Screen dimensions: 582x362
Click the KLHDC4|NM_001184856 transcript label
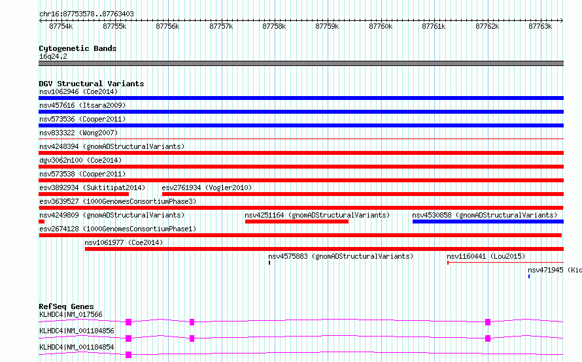click(x=77, y=331)
